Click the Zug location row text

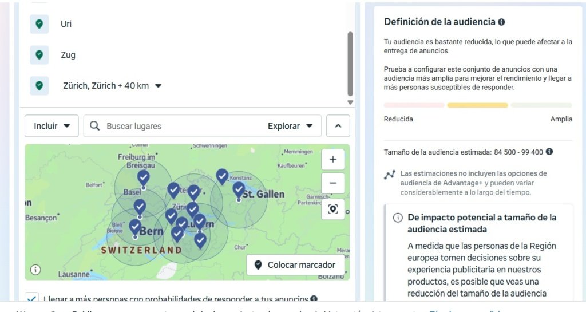[68, 55]
